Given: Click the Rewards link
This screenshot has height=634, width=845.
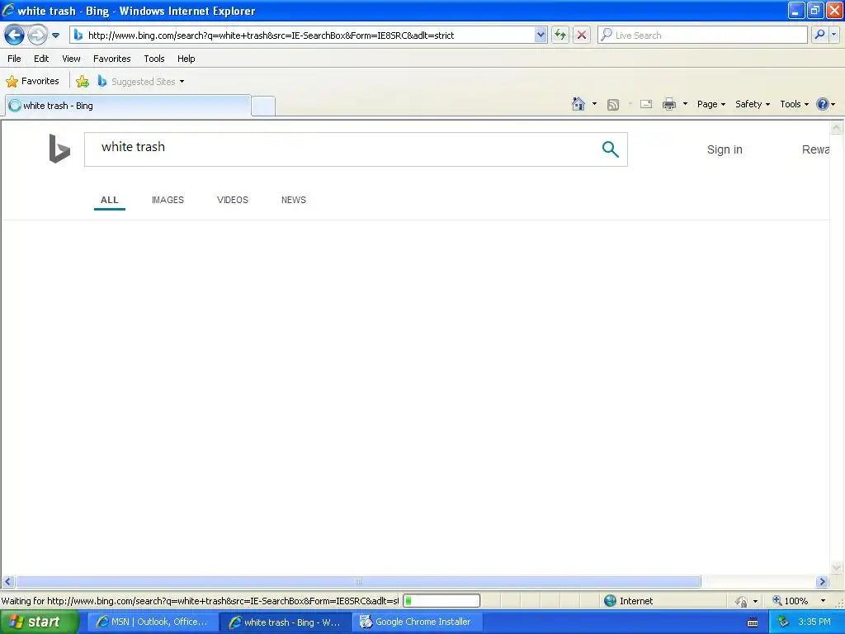Looking at the screenshot, I should (x=815, y=150).
